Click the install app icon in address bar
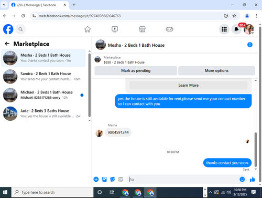Viewport: 262px width, 198px height. 226,16
